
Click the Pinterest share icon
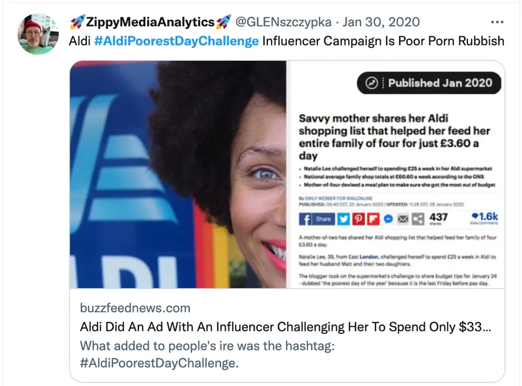358,219
